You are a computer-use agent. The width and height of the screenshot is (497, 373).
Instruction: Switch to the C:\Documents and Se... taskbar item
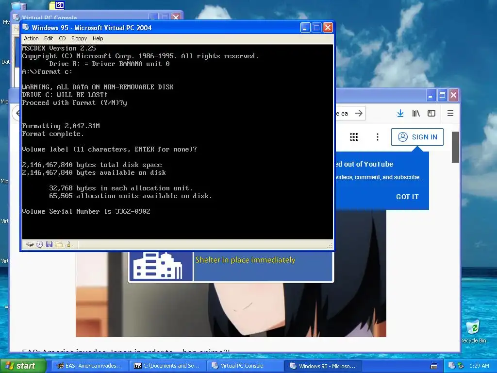(167, 366)
